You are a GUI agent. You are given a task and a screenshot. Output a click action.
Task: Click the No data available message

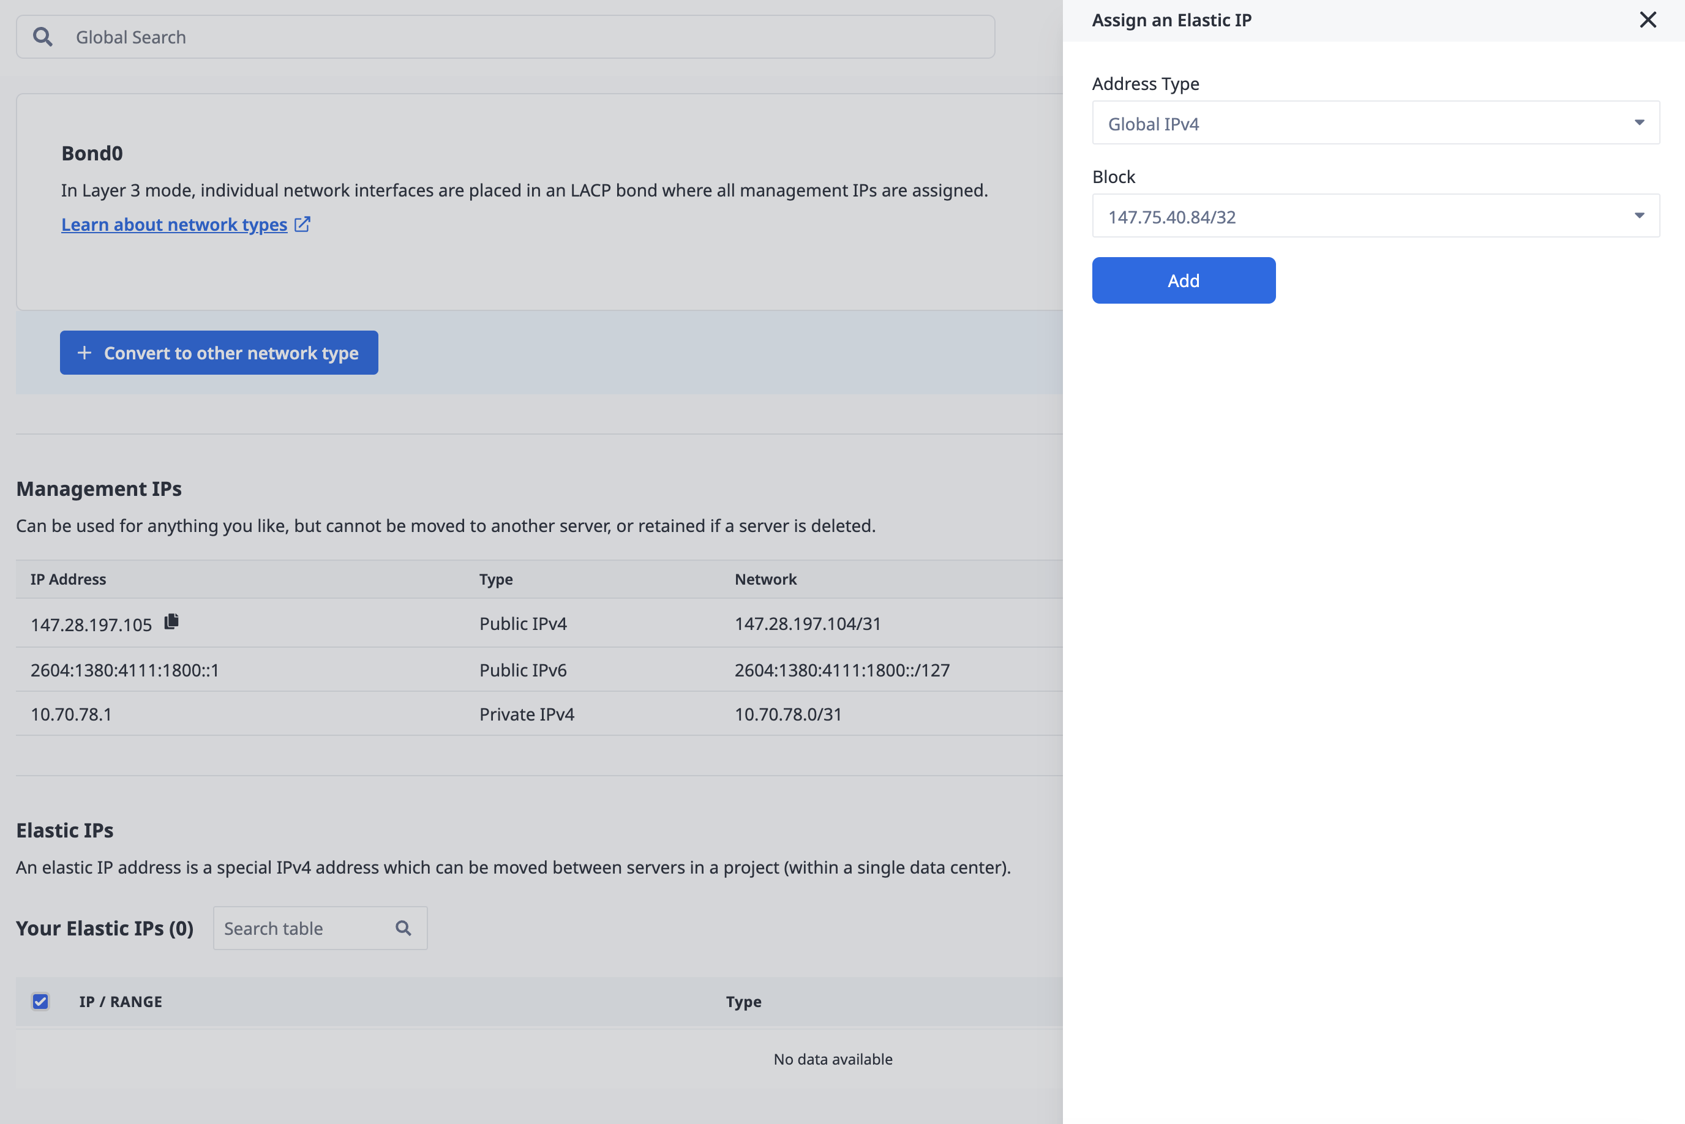833,1058
